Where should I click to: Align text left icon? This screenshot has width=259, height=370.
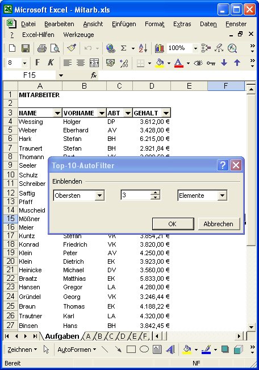click(x=68, y=63)
